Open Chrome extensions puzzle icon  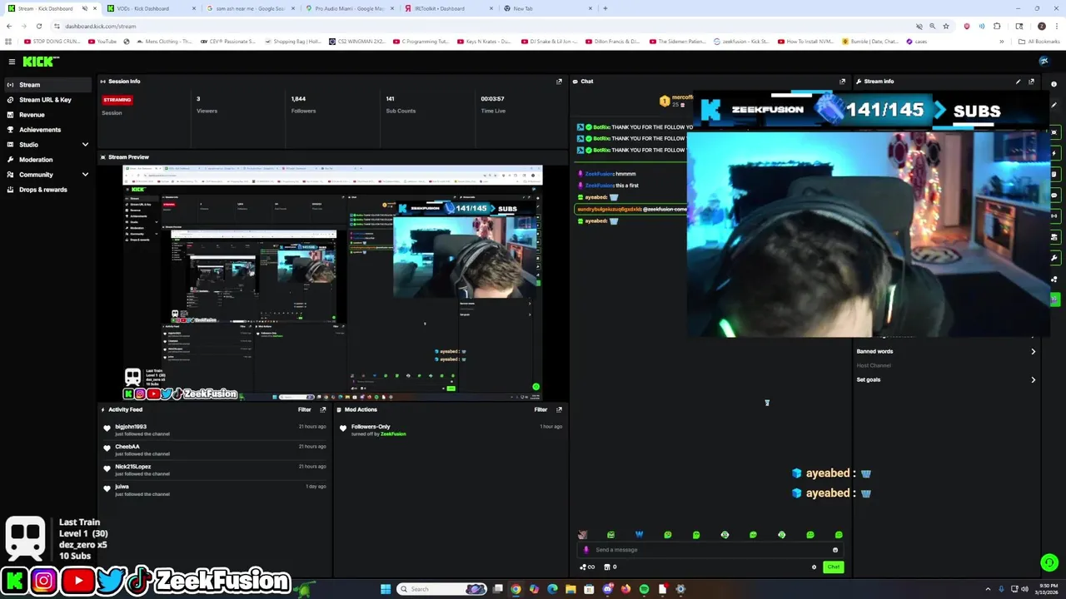(x=997, y=26)
